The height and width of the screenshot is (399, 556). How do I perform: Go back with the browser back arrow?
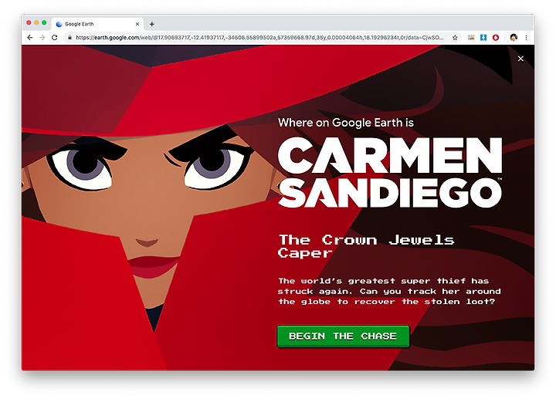pos(30,38)
